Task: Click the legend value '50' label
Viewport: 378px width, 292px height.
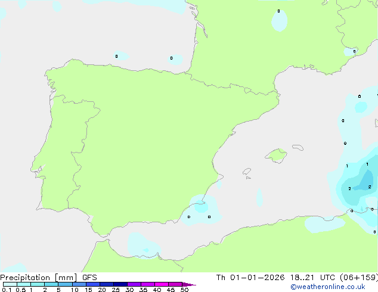Action: (x=184, y=290)
